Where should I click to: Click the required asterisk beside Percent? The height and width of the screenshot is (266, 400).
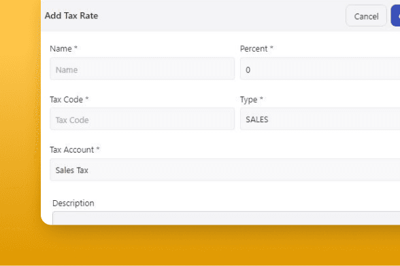click(271, 47)
